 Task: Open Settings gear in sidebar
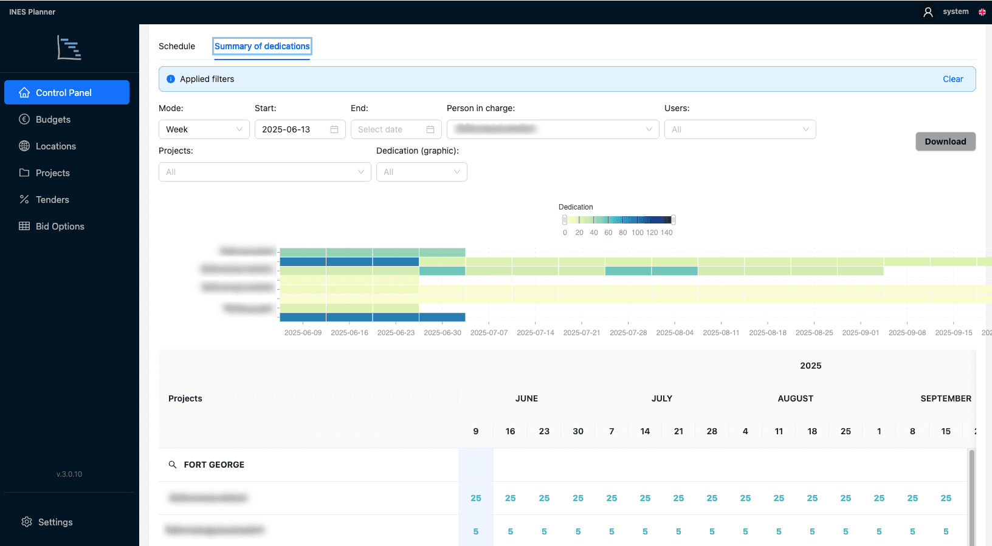(27, 522)
